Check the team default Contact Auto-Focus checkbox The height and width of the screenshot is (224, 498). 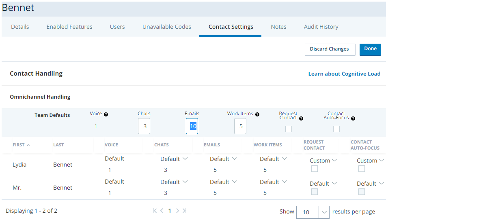coord(336,129)
